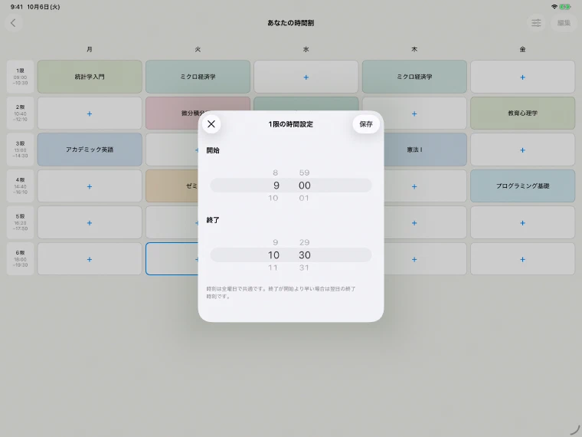Add a class to Thursday 2限 slot

[x=414, y=113]
